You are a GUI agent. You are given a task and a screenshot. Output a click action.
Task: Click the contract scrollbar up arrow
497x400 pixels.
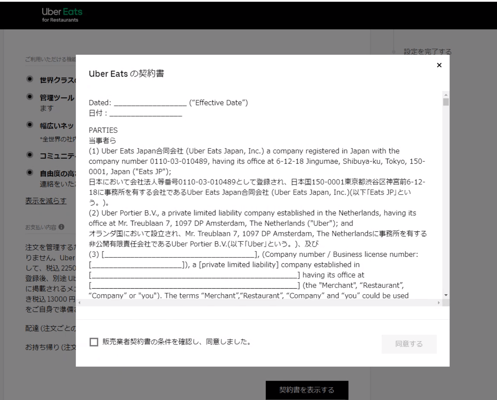446,95
